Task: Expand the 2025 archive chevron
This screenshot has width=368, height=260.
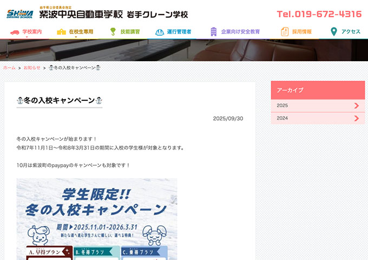Action: point(357,106)
